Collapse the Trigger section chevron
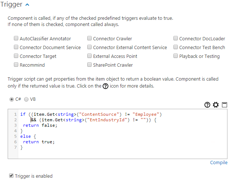Image resolution: width=230 pixels, height=181 pixels. click(x=28, y=5)
